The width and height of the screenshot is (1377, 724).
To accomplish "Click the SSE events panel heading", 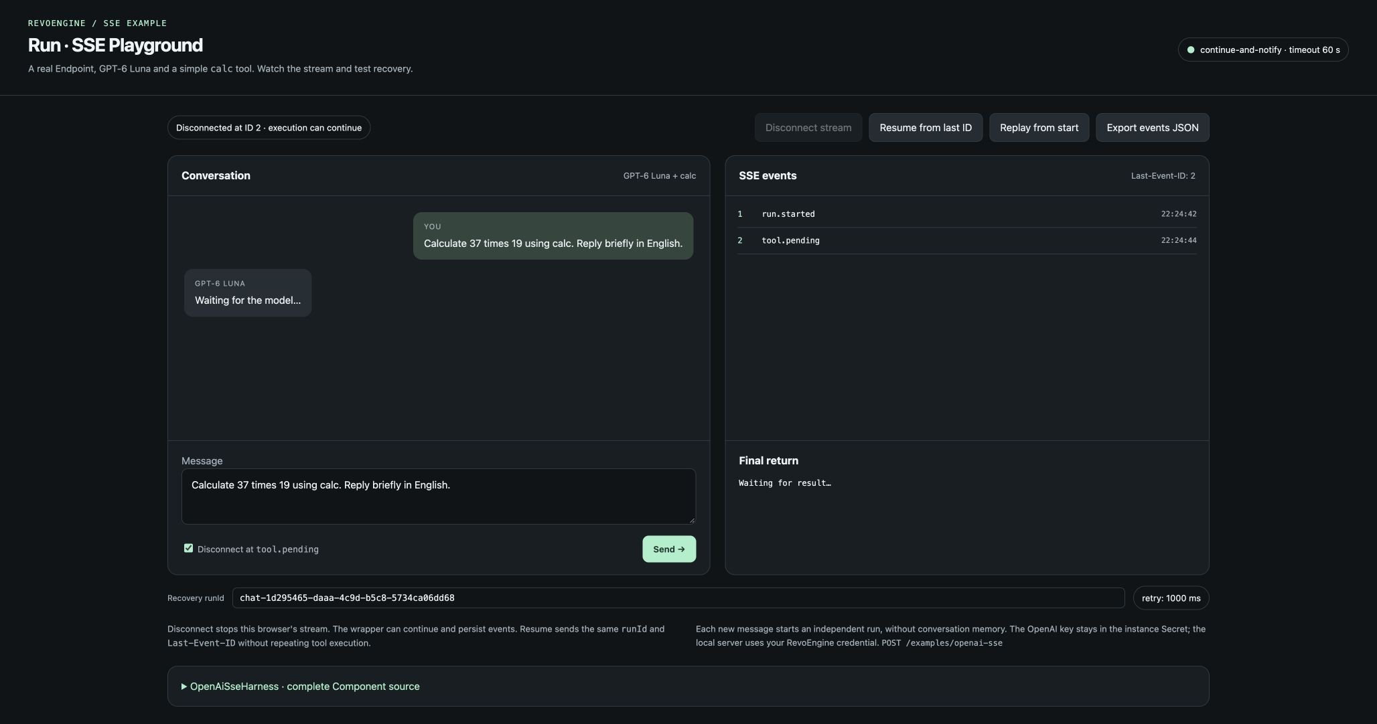I will (768, 176).
